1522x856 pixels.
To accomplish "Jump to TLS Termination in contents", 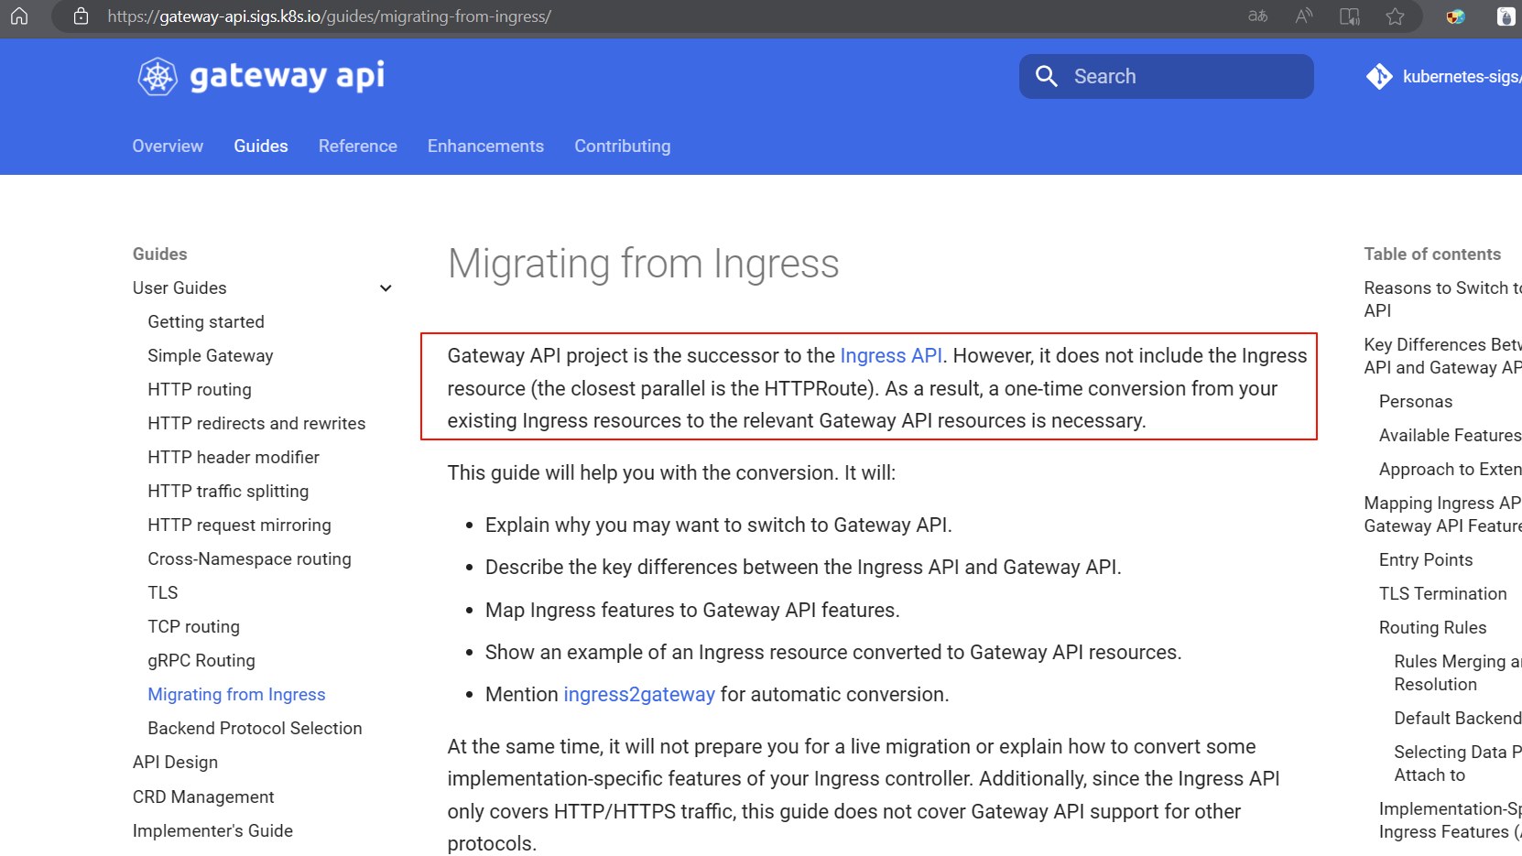I will [x=1442, y=594].
